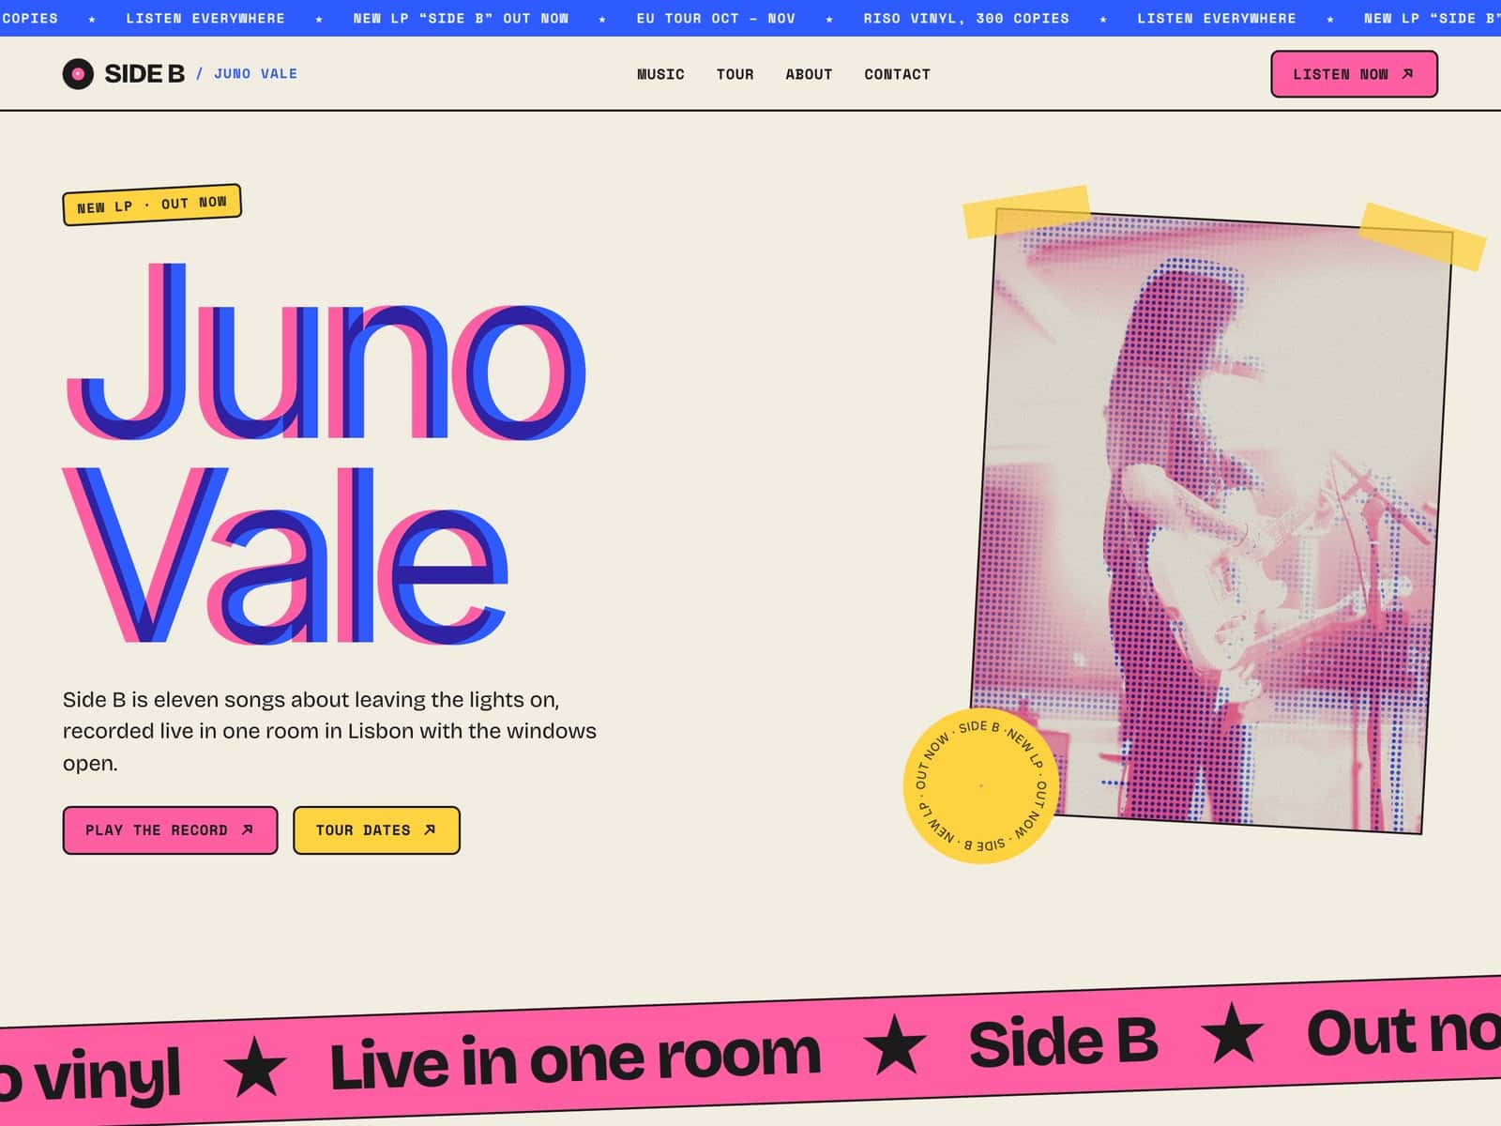
Task: Click the vinyl record logo icon
Action: 78,73
